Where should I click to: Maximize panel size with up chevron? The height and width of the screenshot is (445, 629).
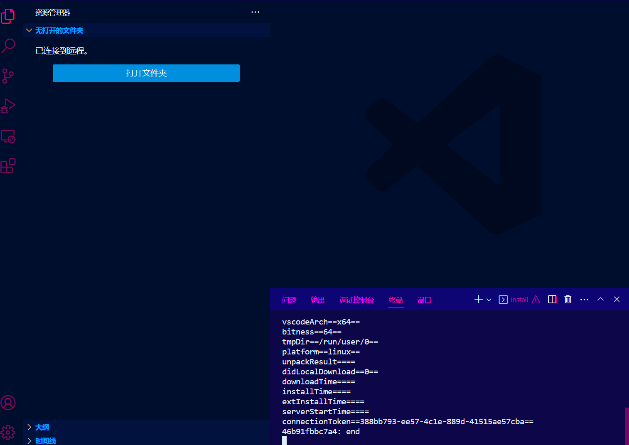point(600,299)
